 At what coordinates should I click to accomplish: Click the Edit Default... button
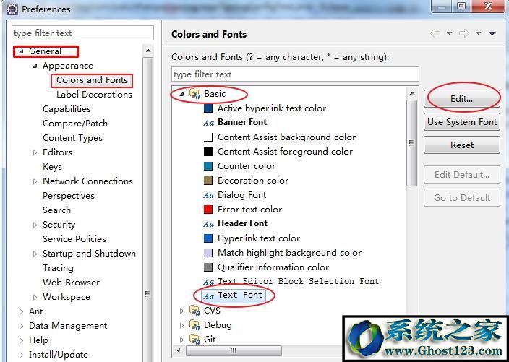point(461,175)
